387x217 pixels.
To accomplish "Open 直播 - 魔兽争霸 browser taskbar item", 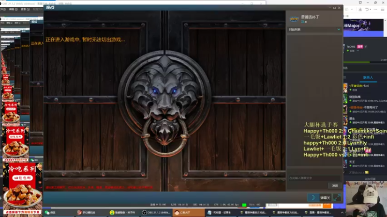I will click(318, 212).
